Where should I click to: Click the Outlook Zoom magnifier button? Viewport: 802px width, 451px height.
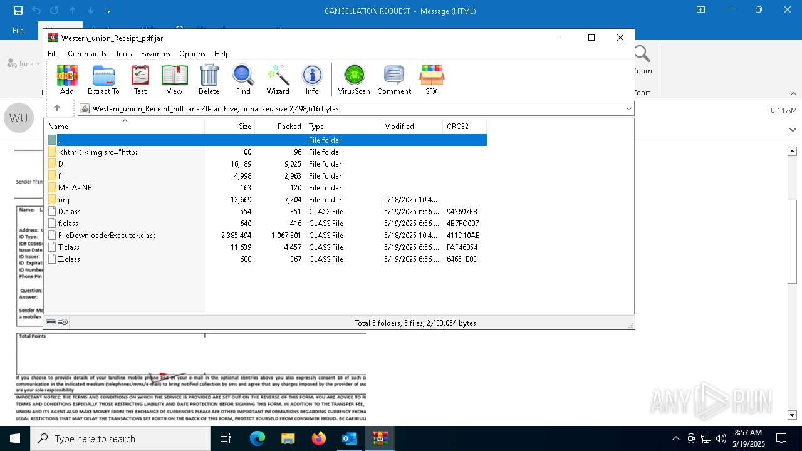pyautogui.click(x=643, y=60)
